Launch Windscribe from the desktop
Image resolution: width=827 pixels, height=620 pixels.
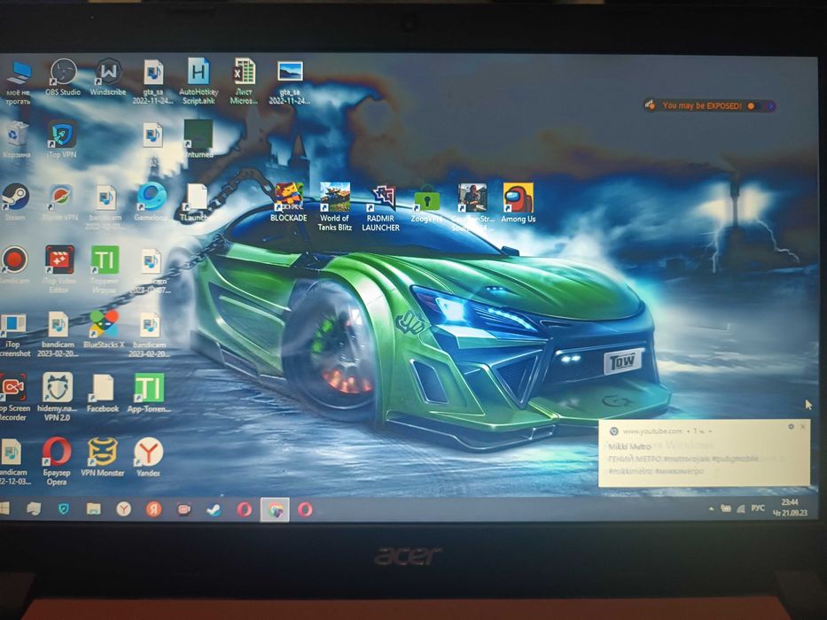tap(108, 77)
